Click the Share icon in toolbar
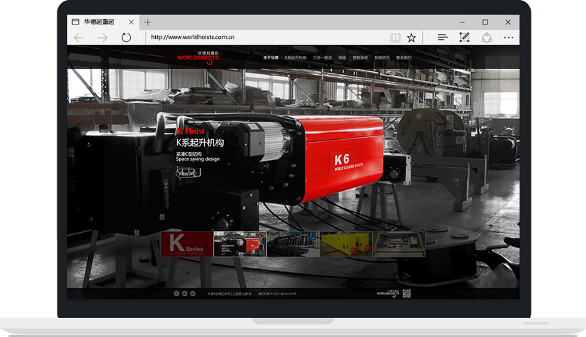Image resolution: width=586 pixels, height=337 pixels. 486,38
